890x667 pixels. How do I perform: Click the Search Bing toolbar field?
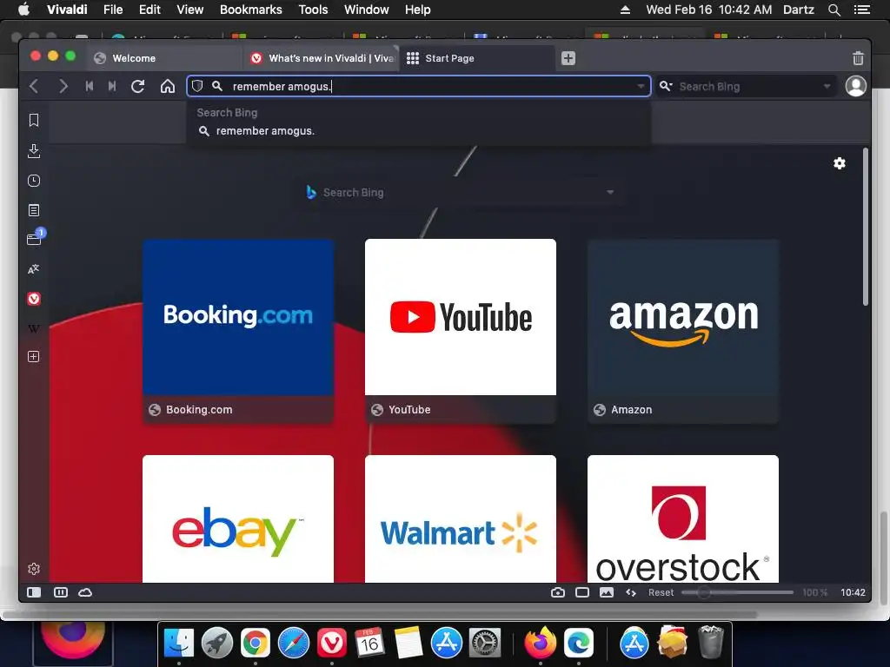747,86
